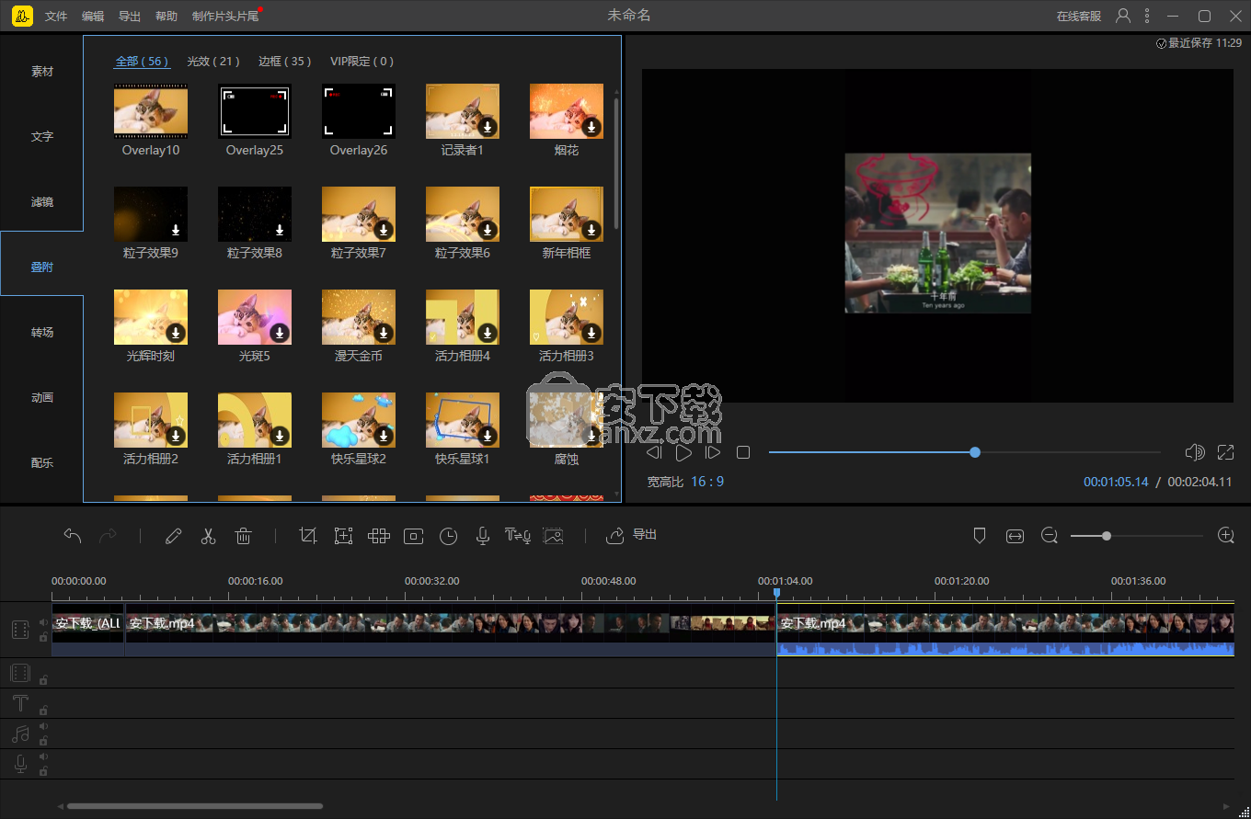Click the preview playback progress slider
The image size is (1251, 819).
click(x=964, y=452)
